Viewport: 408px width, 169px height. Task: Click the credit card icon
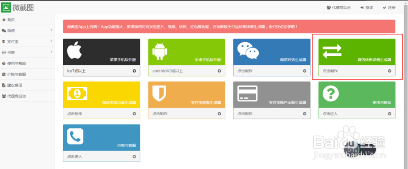[248, 93]
